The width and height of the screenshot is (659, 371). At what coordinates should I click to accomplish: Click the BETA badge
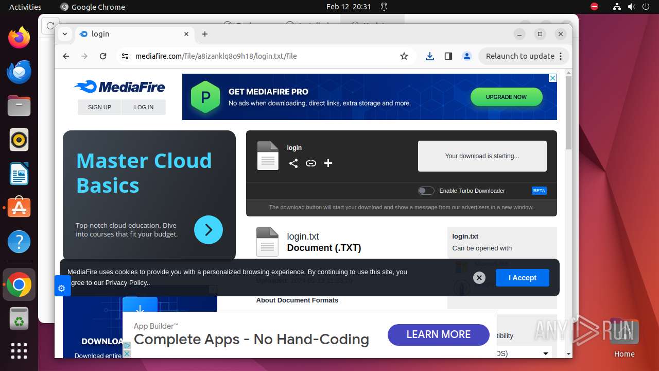pos(539,191)
